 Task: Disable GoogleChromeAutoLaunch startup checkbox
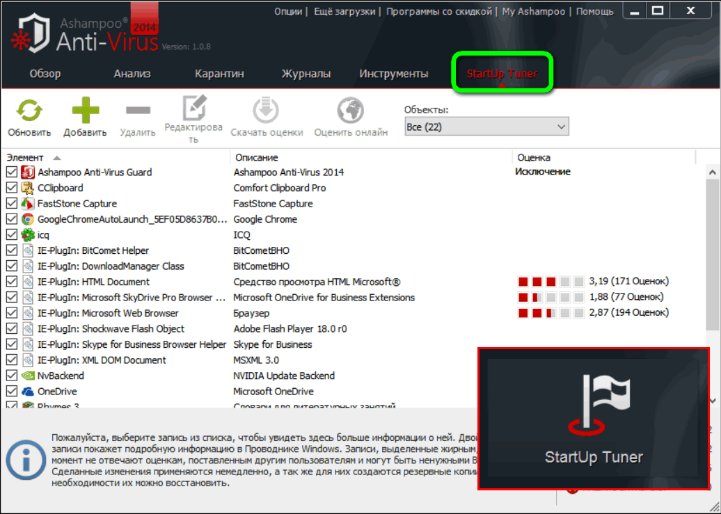point(12,219)
